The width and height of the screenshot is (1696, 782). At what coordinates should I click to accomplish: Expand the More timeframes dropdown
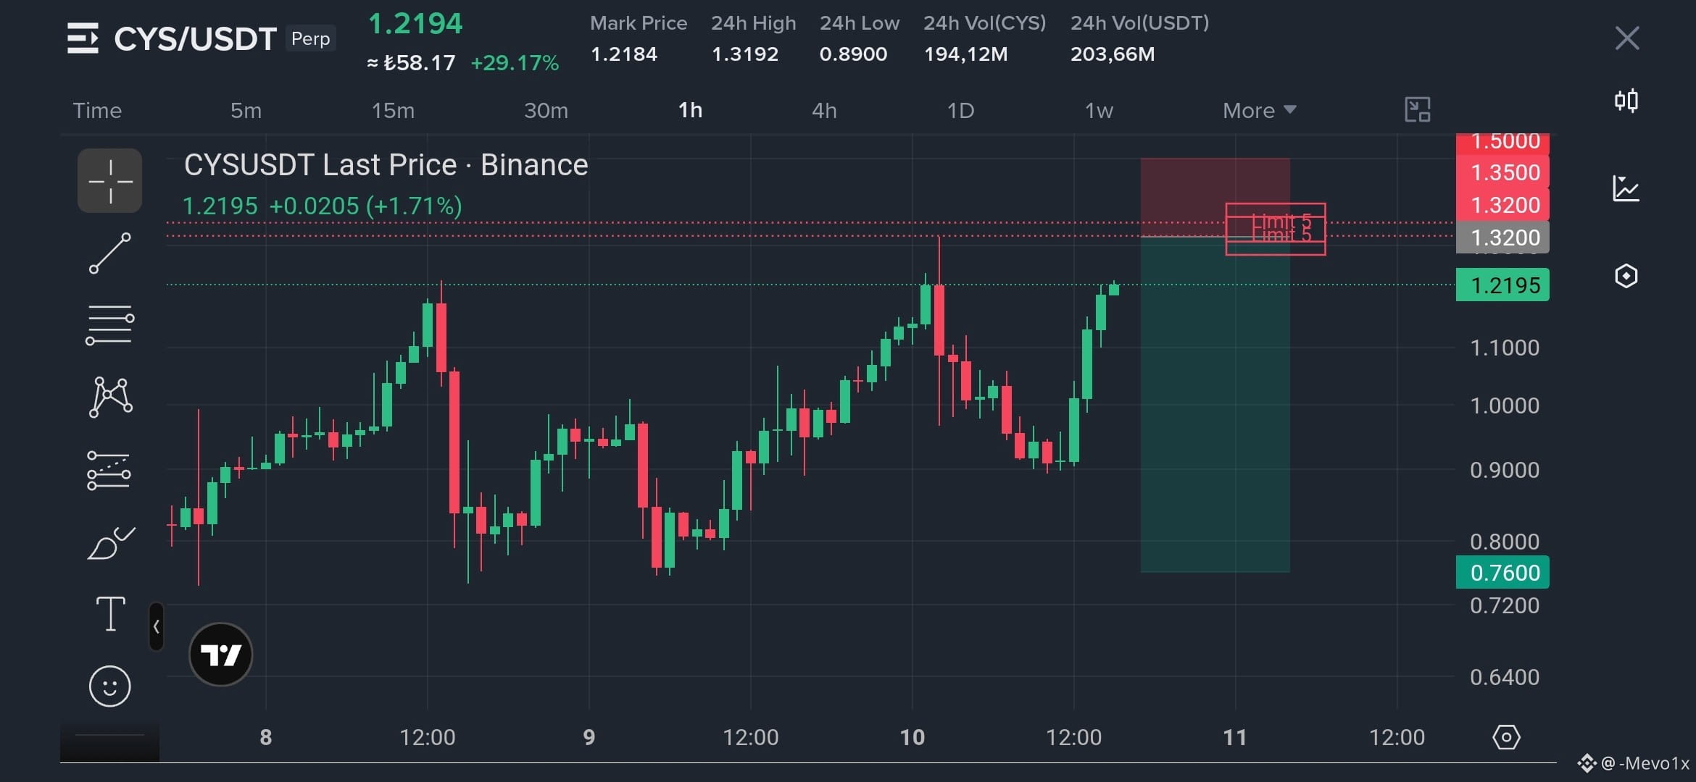1260,110
